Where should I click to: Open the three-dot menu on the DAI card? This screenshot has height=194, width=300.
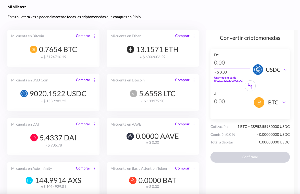pyautogui.click(x=95, y=124)
